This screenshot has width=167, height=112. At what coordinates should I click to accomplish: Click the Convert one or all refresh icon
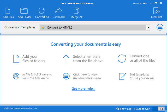point(122,59)
